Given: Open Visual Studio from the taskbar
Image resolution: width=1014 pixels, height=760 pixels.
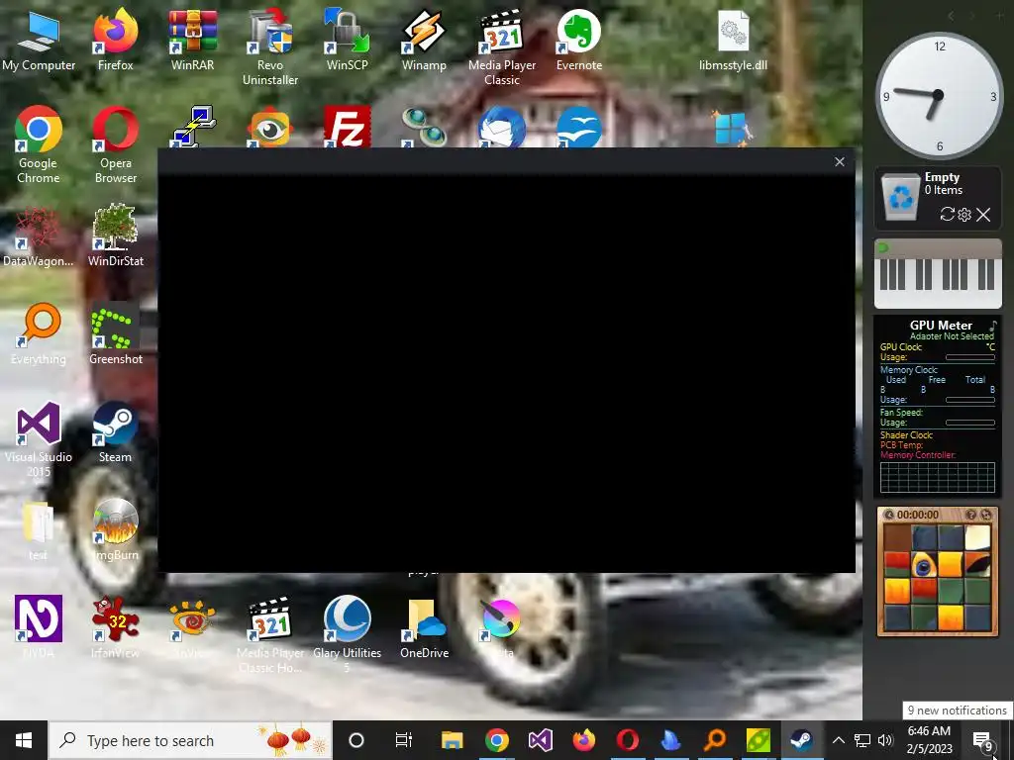Looking at the screenshot, I should pos(540,740).
